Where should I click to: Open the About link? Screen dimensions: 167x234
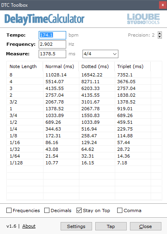(29, 226)
